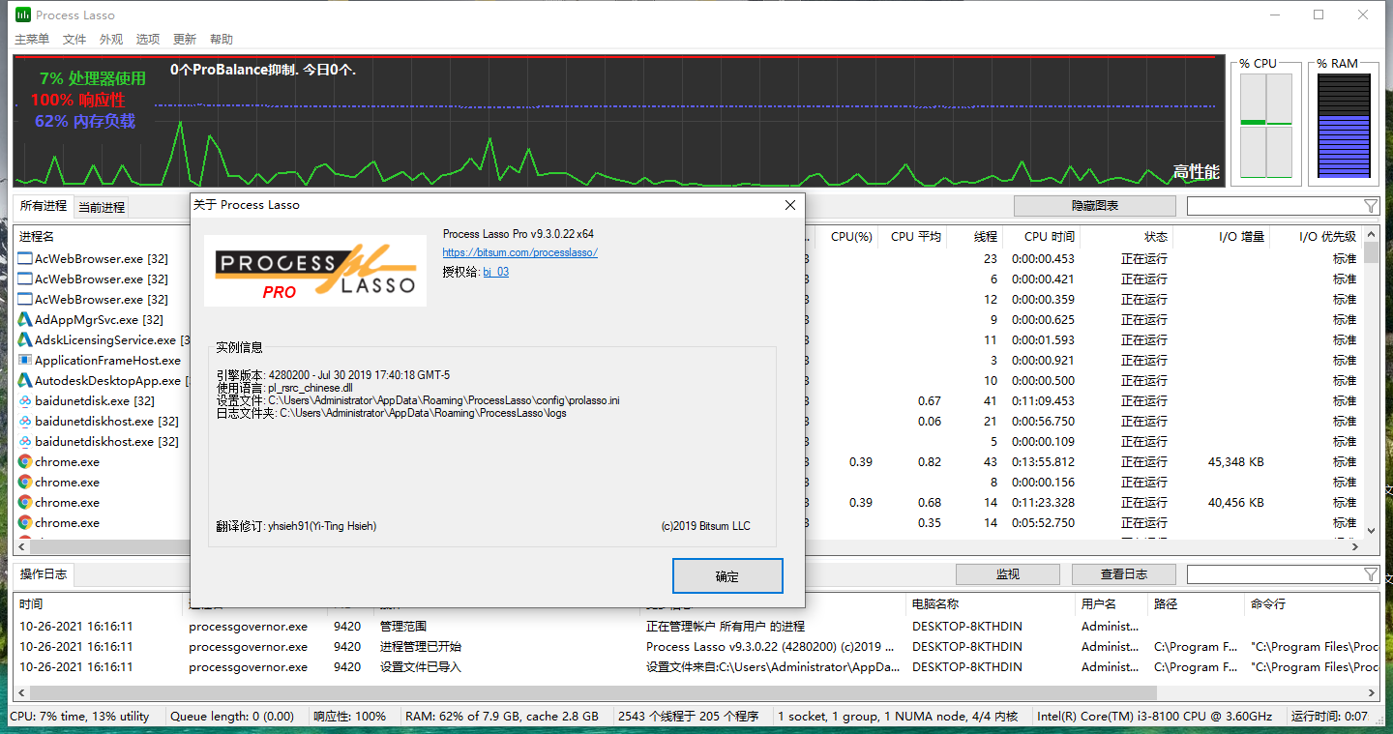Image resolution: width=1393 pixels, height=734 pixels.
Task: Click the ApplicationFrameHost.exe process icon
Action: [x=25, y=360]
